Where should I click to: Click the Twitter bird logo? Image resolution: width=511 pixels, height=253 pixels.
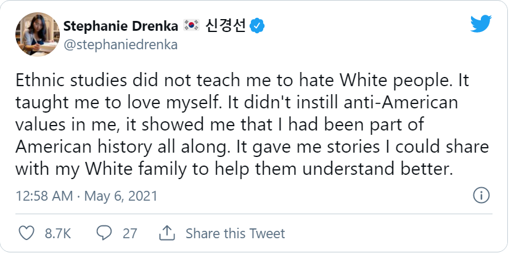click(481, 24)
